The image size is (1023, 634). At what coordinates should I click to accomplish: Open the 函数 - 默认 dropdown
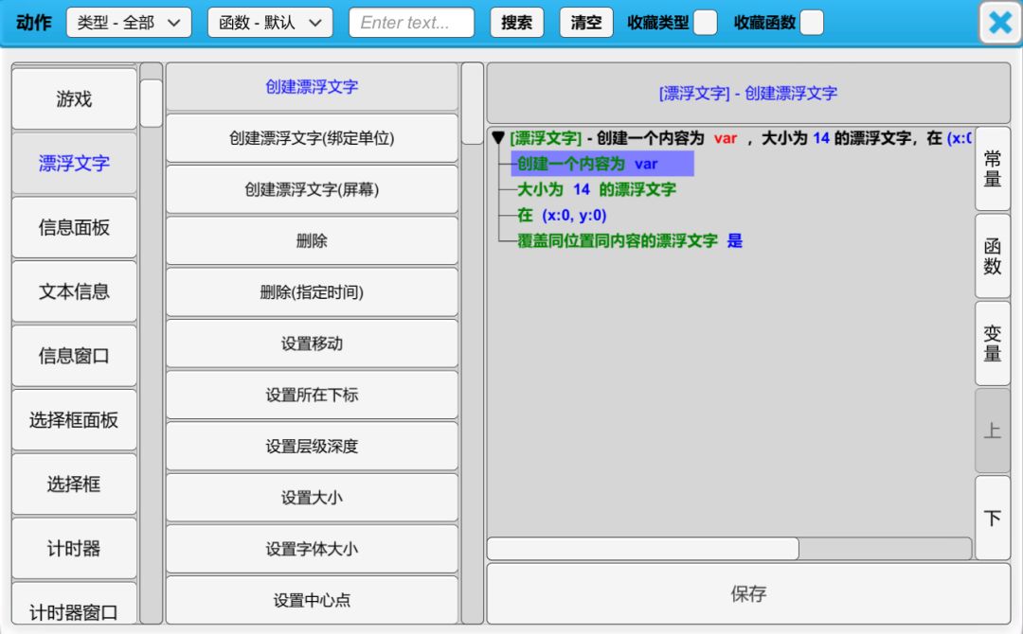(270, 23)
